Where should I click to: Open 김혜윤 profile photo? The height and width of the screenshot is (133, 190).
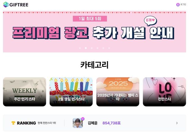[78, 123]
